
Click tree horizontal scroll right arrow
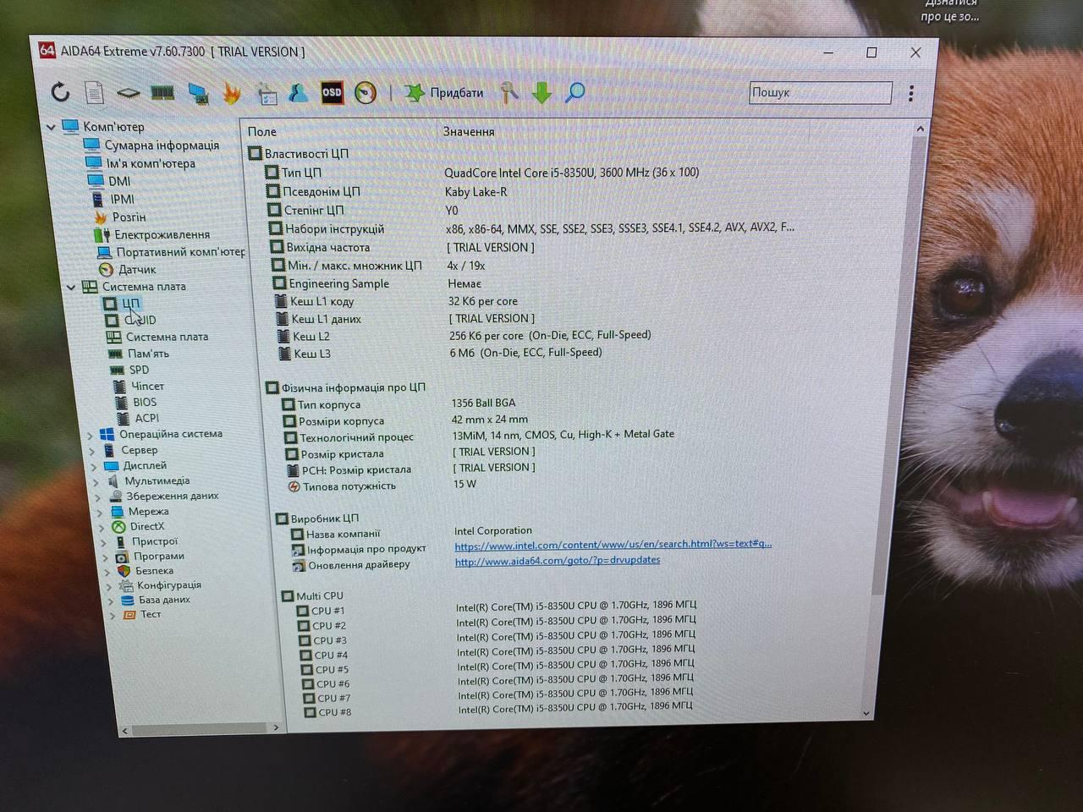point(276,727)
